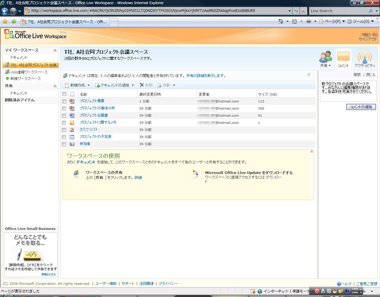The image size is (380, 297).
Task: Click the refresh page icon
Action: pos(296,11)
